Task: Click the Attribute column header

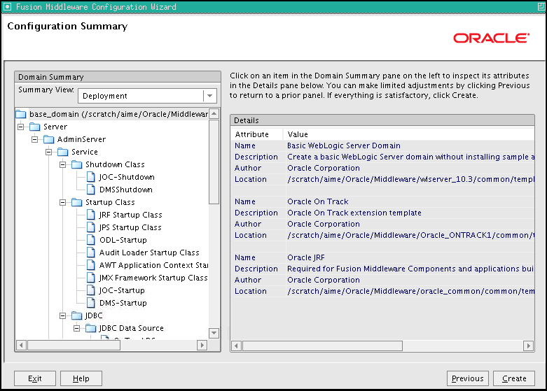Action: 257,134
